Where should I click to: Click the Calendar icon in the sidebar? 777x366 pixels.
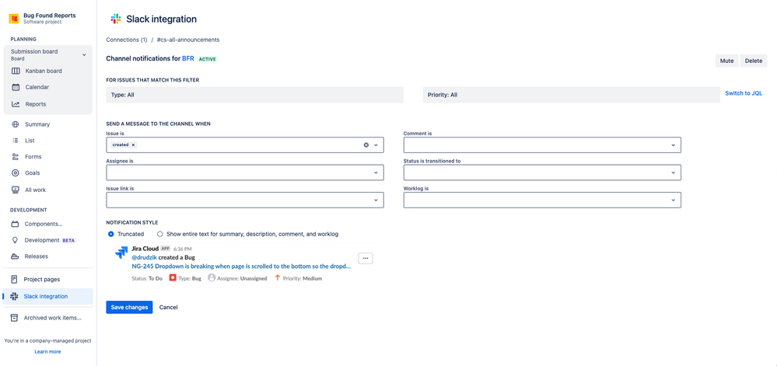point(16,87)
